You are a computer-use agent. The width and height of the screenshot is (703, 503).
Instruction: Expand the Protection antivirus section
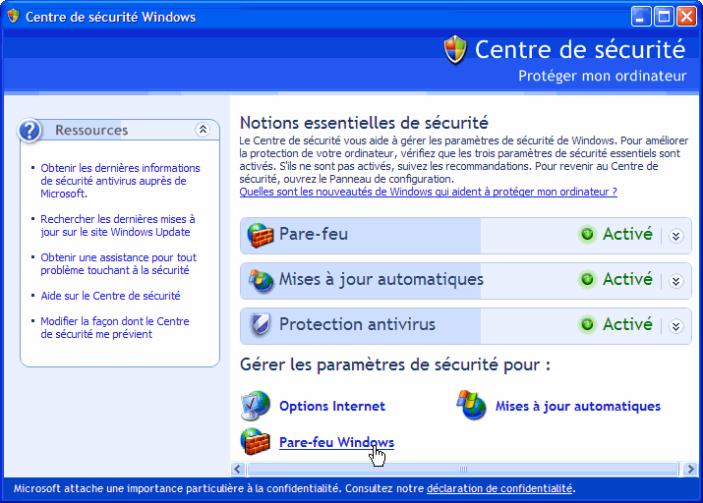point(676,326)
